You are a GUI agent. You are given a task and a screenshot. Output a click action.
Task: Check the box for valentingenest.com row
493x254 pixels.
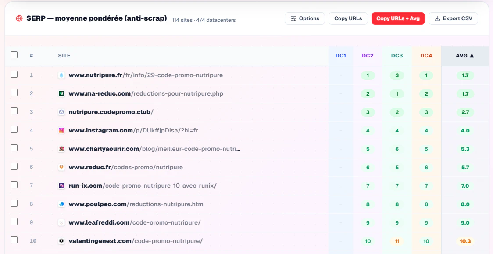(14, 240)
